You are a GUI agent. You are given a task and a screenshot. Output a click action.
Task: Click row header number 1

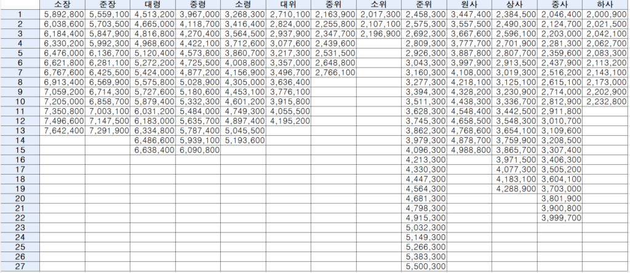(x=20, y=14)
